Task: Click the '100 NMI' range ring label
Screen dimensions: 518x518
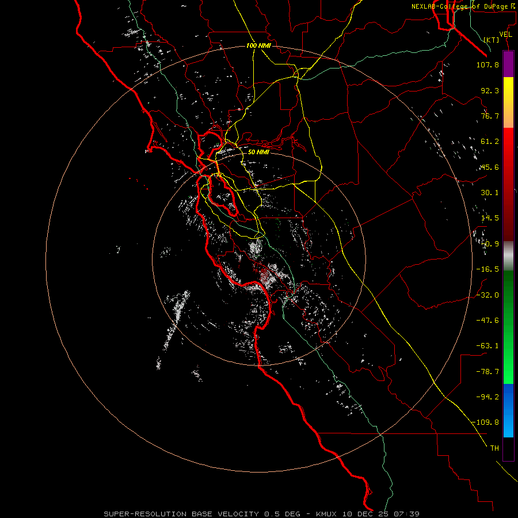Action: click(x=258, y=45)
